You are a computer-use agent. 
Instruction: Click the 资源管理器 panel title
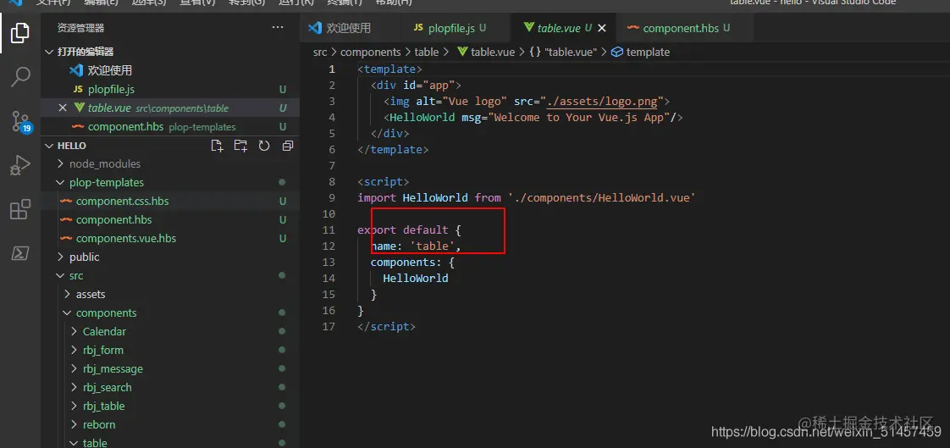[81, 28]
